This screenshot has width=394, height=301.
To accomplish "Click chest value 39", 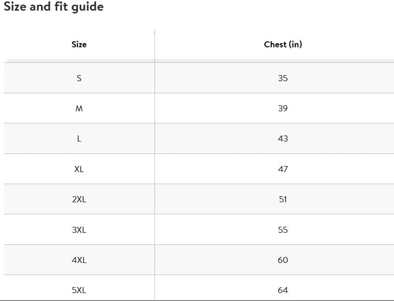I will coord(283,109).
